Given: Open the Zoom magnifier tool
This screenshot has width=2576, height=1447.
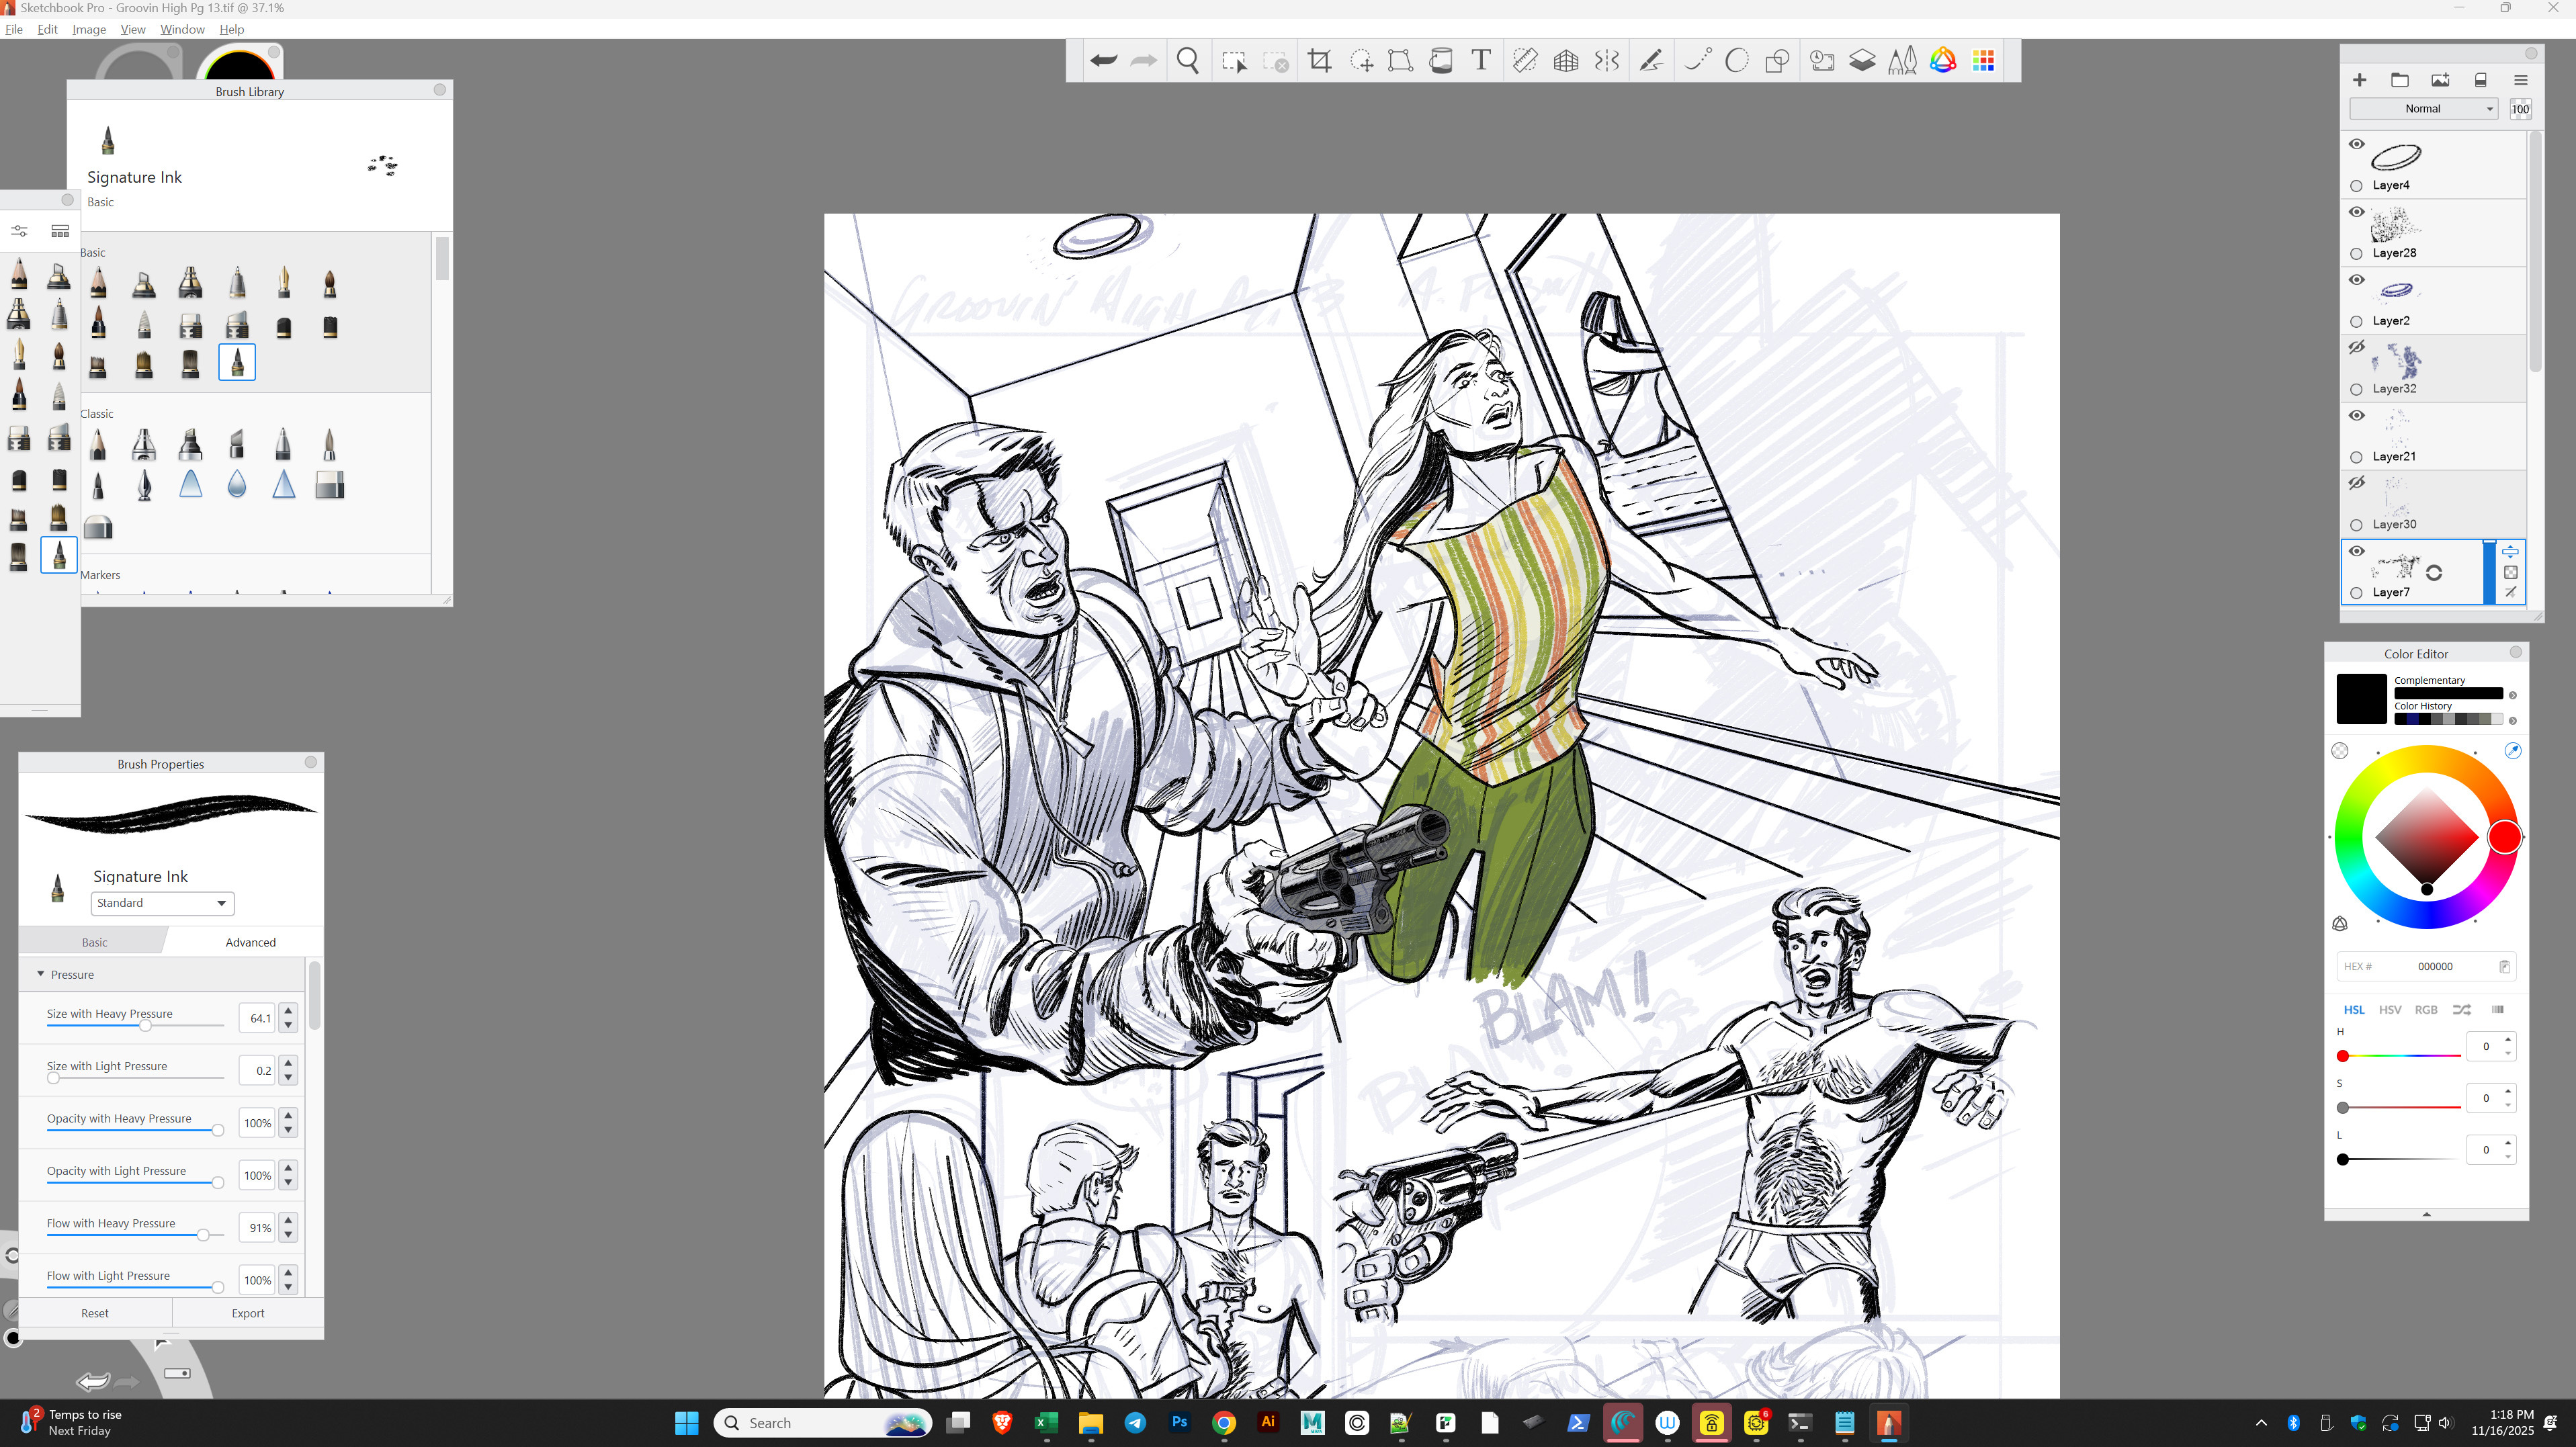Looking at the screenshot, I should (x=1188, y=61).
